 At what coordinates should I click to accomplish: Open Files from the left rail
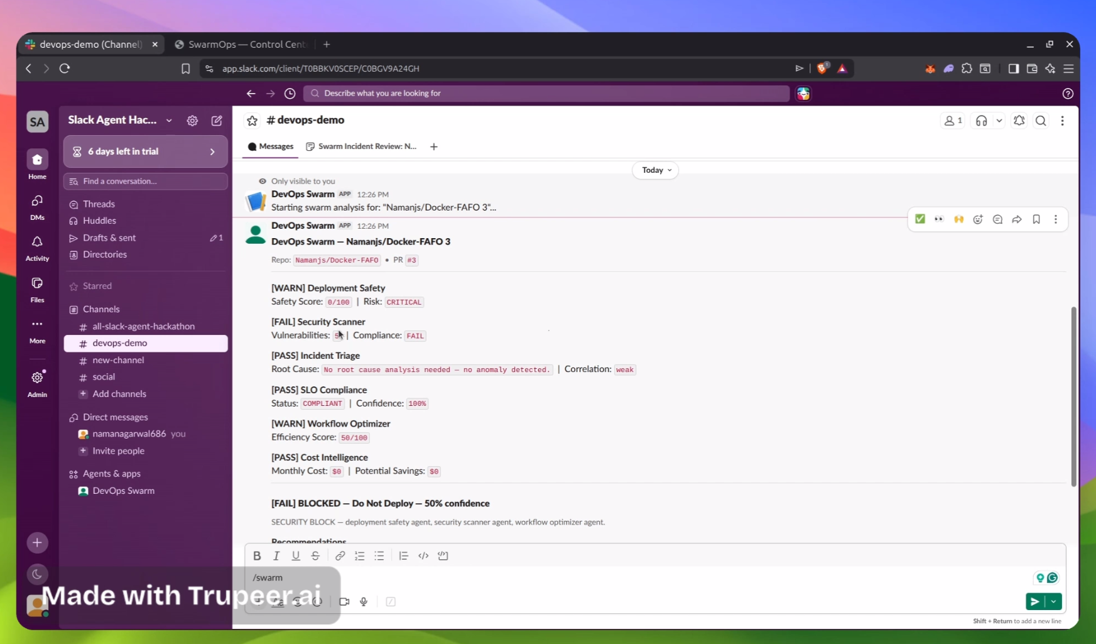[37, 289]
